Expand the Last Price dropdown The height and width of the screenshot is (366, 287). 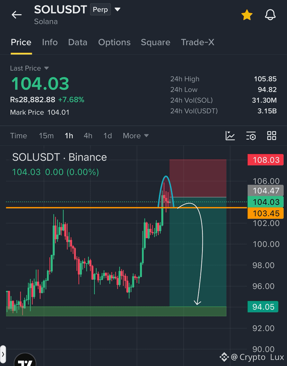(46, 68)
